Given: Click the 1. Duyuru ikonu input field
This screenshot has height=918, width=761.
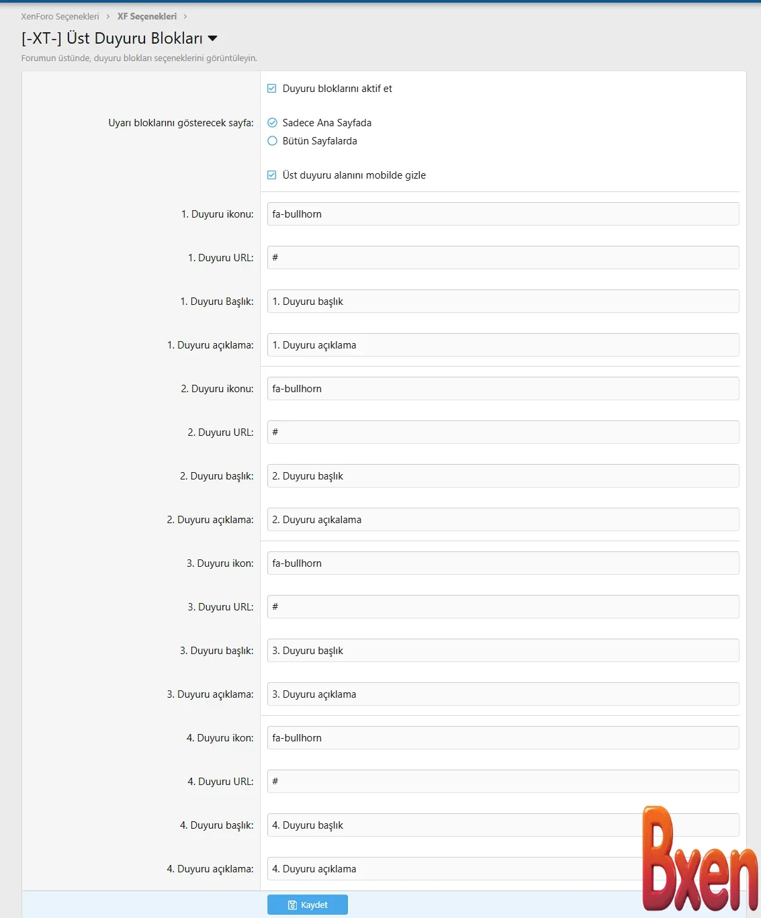Looking at the screenshot, I should point(502,214).
